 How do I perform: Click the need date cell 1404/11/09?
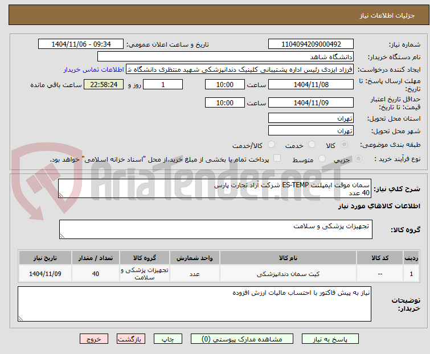(x=45, y=274)
